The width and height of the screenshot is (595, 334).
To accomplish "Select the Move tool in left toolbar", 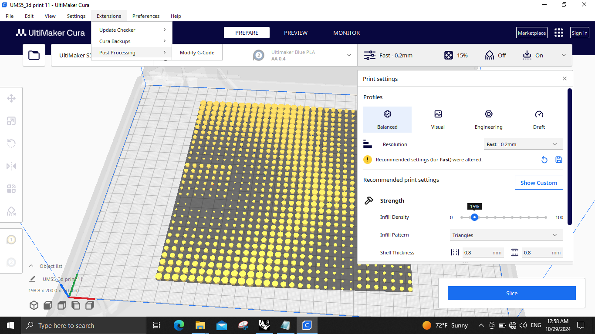I will [11, 98].
